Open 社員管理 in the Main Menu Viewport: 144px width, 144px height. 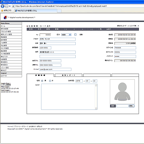pos(11,59)
